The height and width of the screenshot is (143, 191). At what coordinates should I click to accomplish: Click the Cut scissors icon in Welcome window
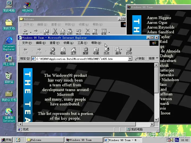pos(55,32)
